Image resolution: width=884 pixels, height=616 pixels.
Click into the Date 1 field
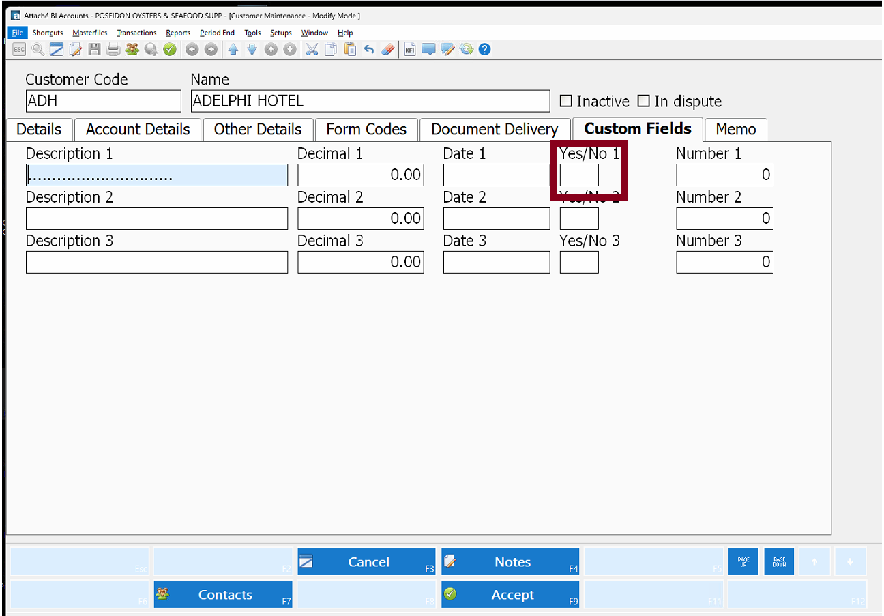(x=496, y=175)
